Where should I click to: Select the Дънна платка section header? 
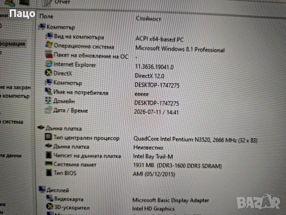pyautogui.click(x=59, y=128)
